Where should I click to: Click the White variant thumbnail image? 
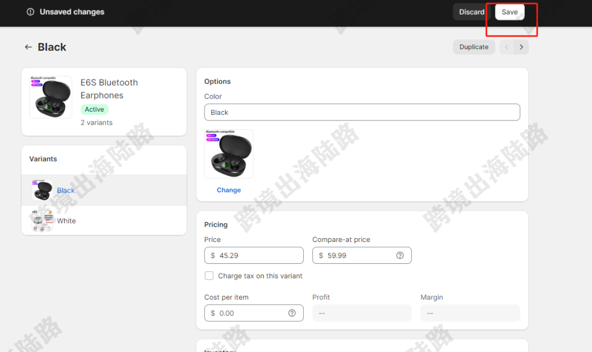point(42,221)
